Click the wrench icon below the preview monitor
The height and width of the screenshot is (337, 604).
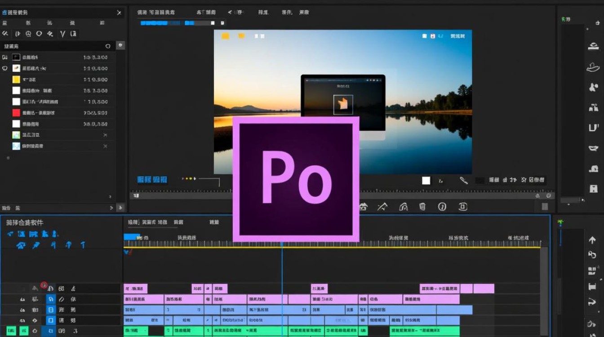(x=464, y=181)
